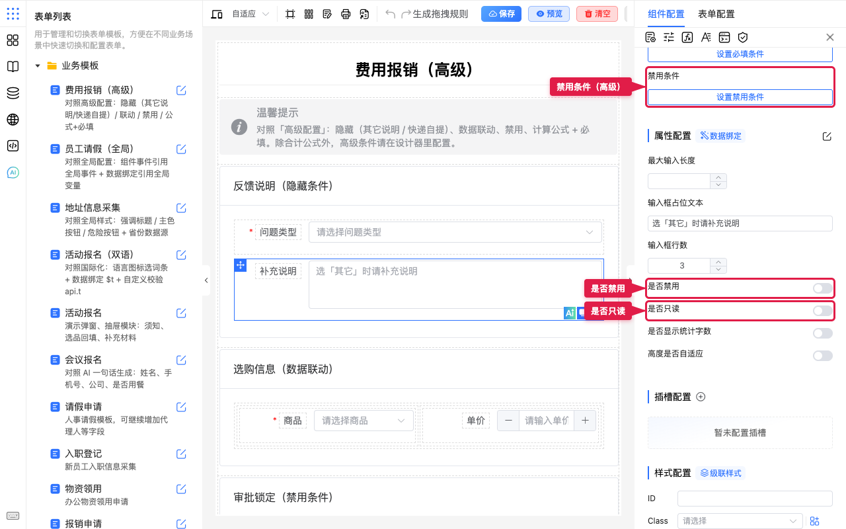Turn on the 高度是否自适应 switch

pyautogui.click(x=823, y=356)
